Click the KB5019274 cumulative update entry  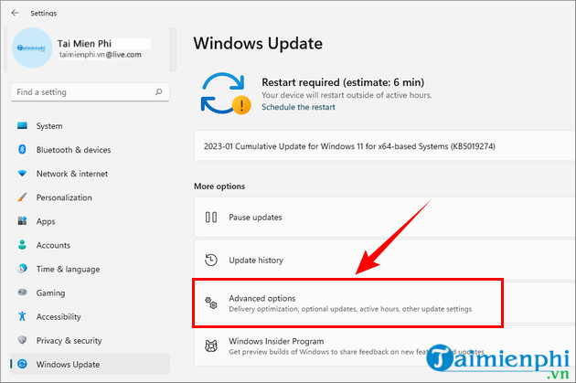coord(385,146)
